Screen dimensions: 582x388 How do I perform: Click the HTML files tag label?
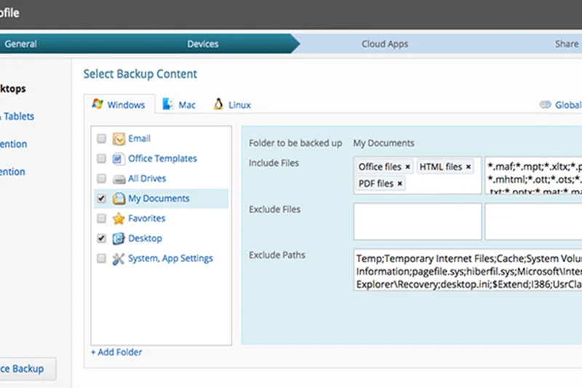click(441, 167)
